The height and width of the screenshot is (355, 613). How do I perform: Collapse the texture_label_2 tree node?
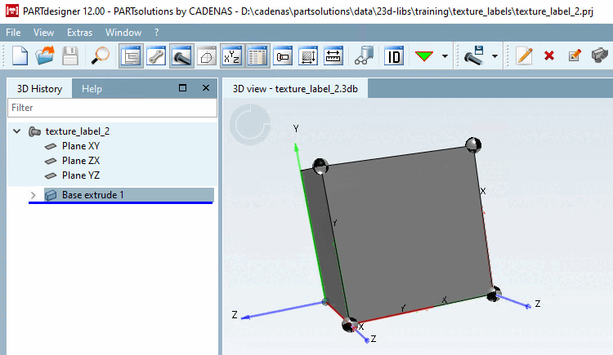coord(17,131)
